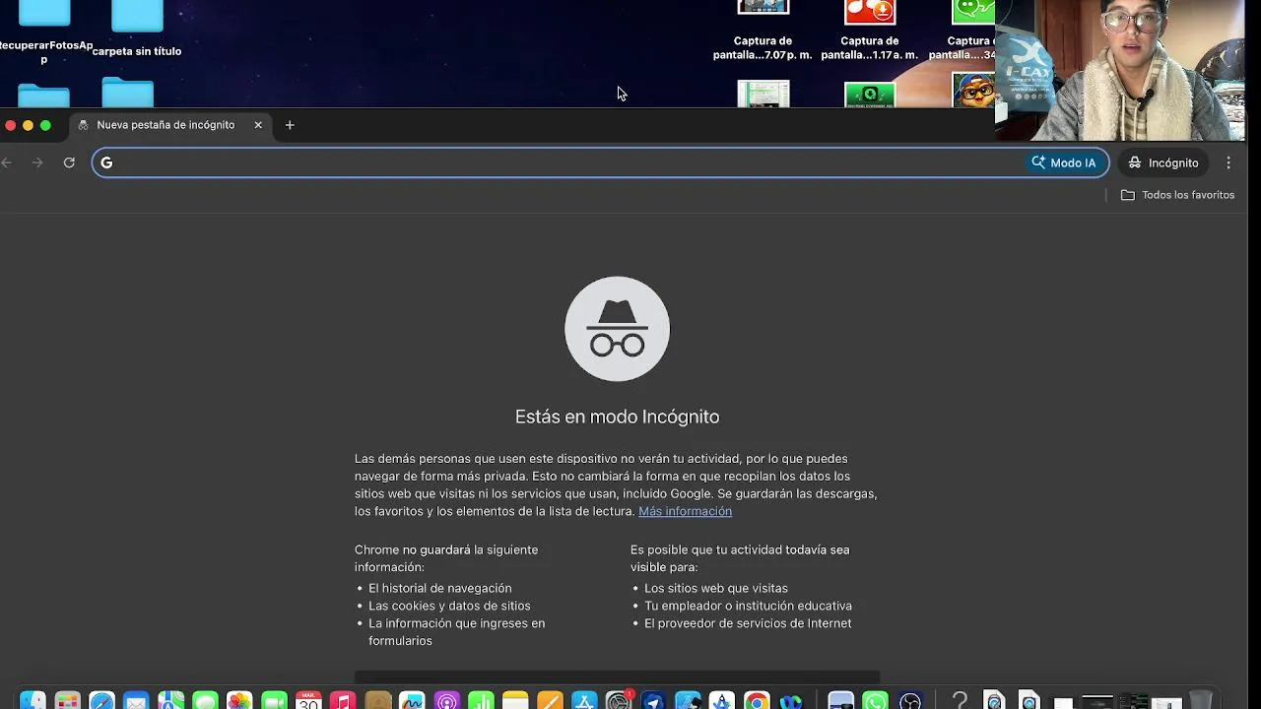Click the Estás en modo Incógnito heading
Screen dimensions: 1261x709
pyautogui.click(x=617, y=417)
